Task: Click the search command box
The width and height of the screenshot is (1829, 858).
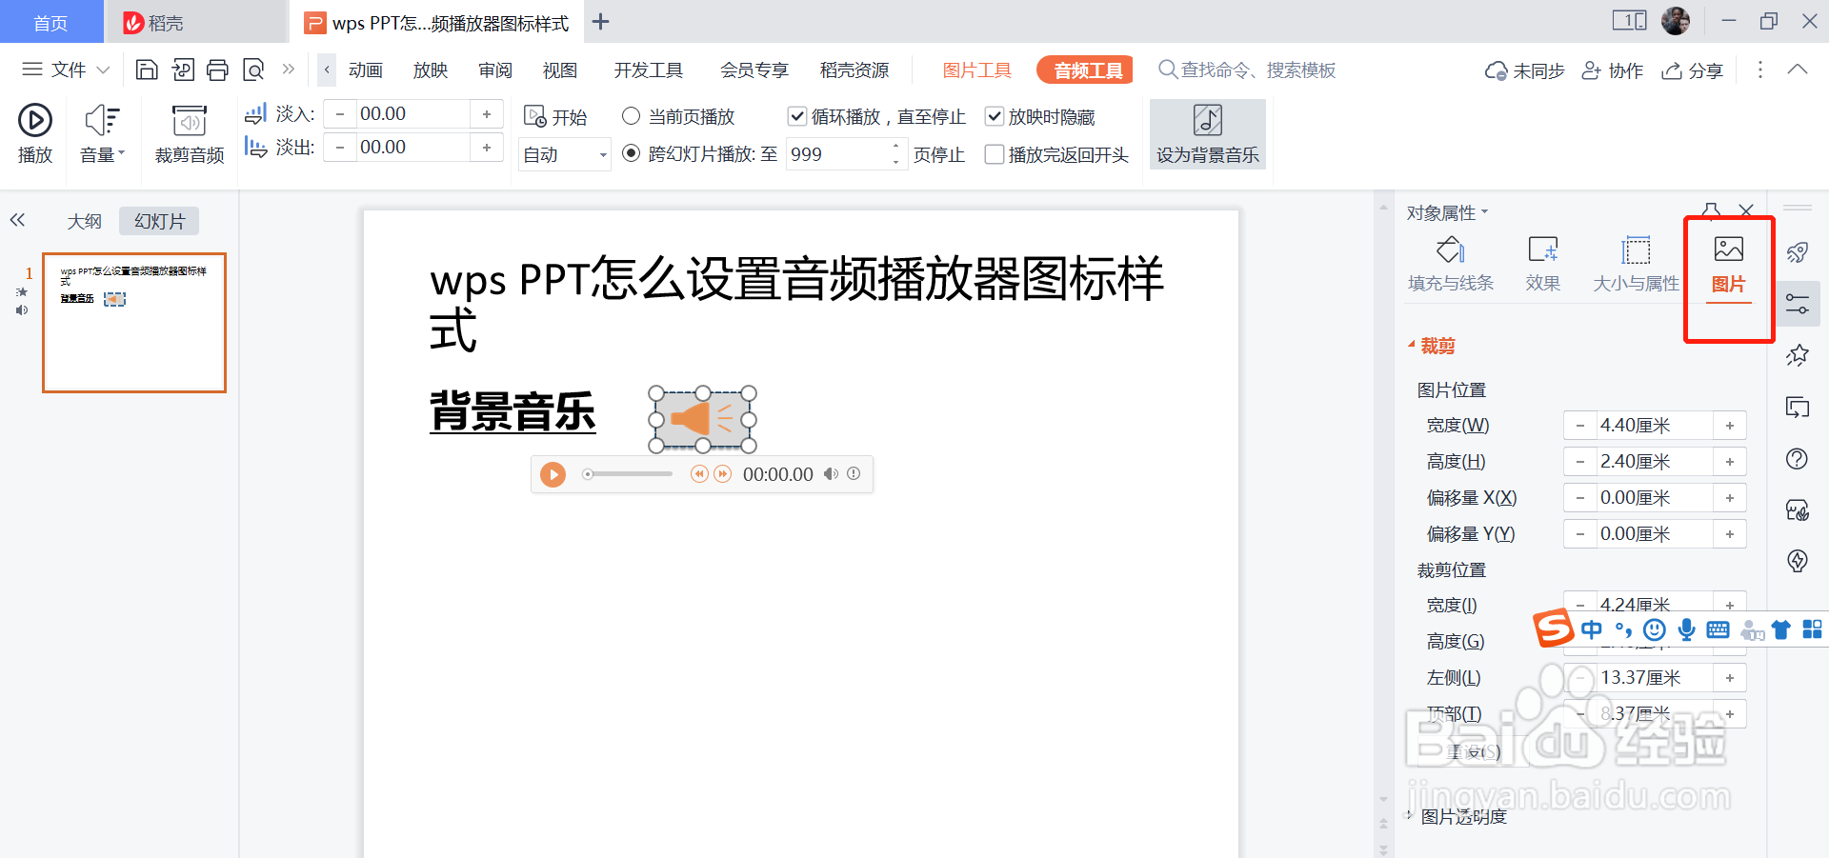Action: pyautogui.click(x=1248, y=70)
